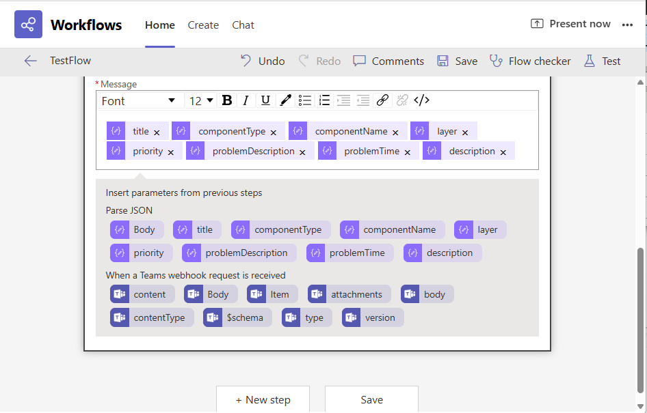Remove the title token from message

157,132
